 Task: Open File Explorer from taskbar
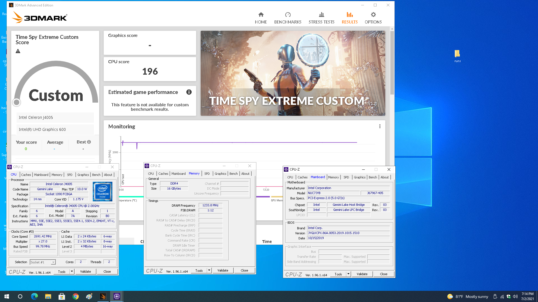(48, 296)
